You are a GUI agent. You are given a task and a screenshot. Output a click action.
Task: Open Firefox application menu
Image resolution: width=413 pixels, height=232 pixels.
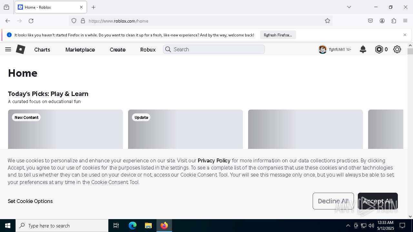click(405, 21)
